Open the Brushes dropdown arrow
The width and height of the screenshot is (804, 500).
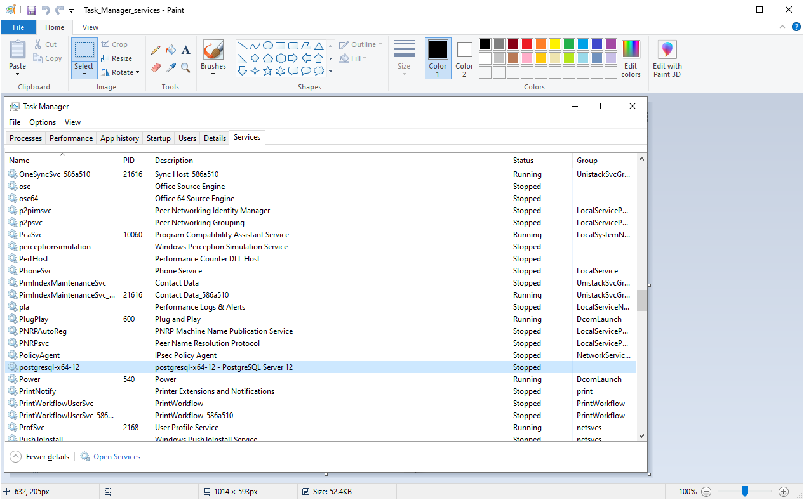[213, 74]
